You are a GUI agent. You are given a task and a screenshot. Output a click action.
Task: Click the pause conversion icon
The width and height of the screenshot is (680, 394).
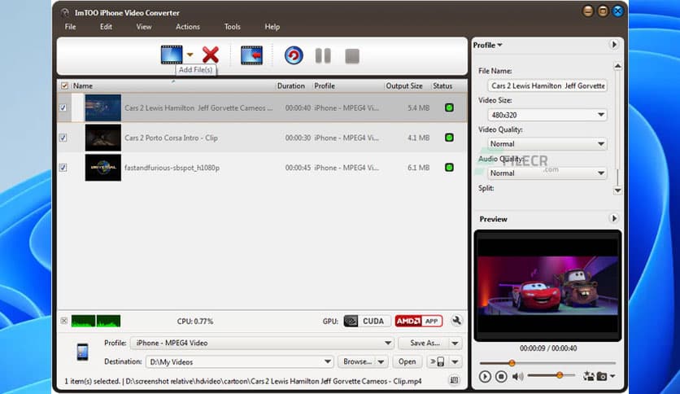(323, 55)
